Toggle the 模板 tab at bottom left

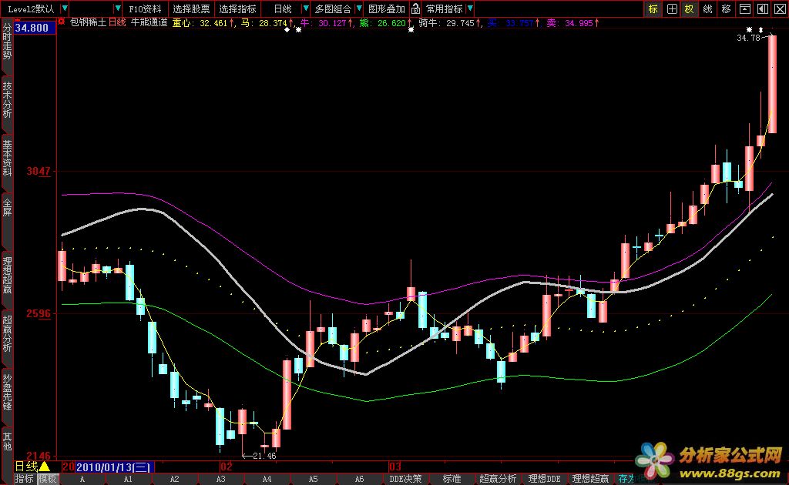pyautogui.click(x=48, y=479)
